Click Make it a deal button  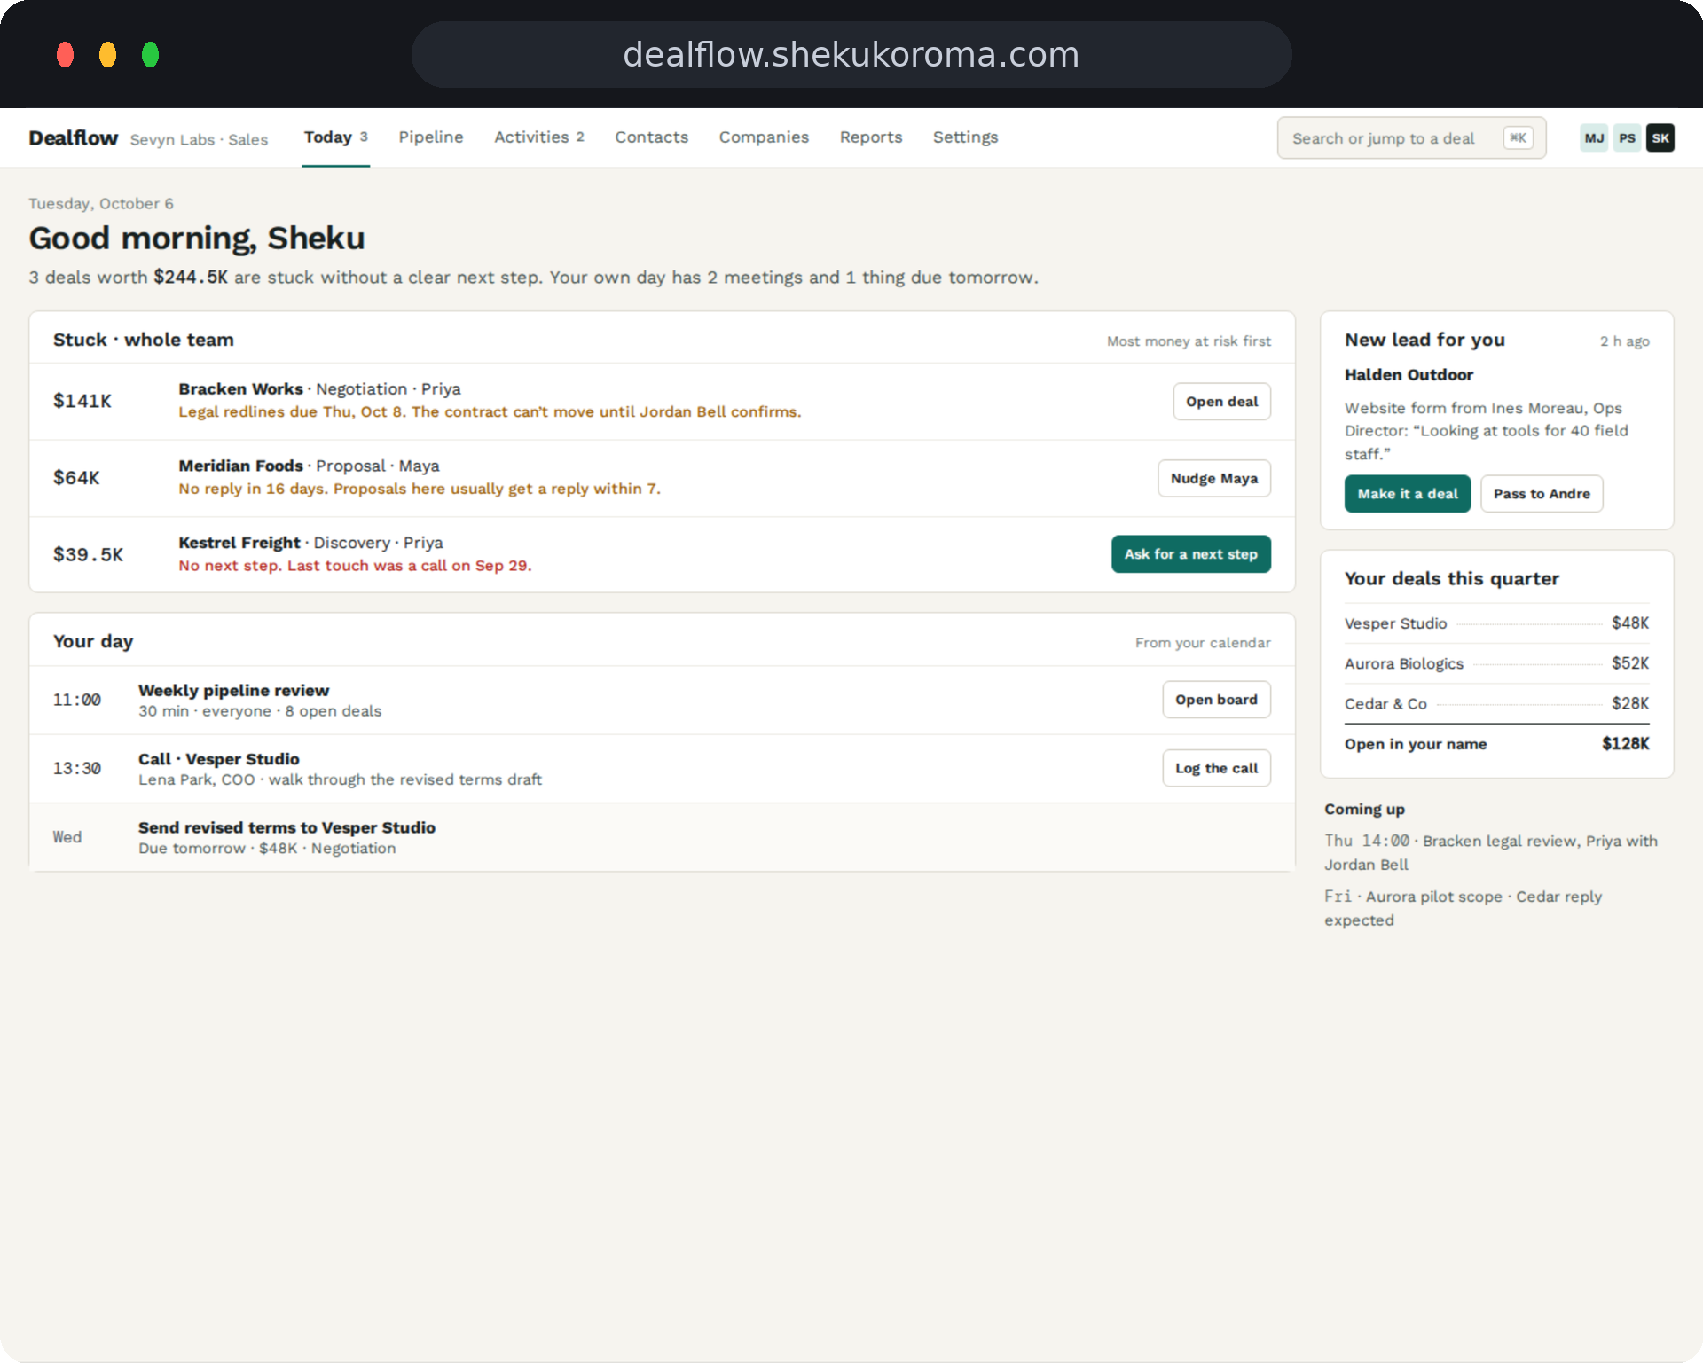1407,494
